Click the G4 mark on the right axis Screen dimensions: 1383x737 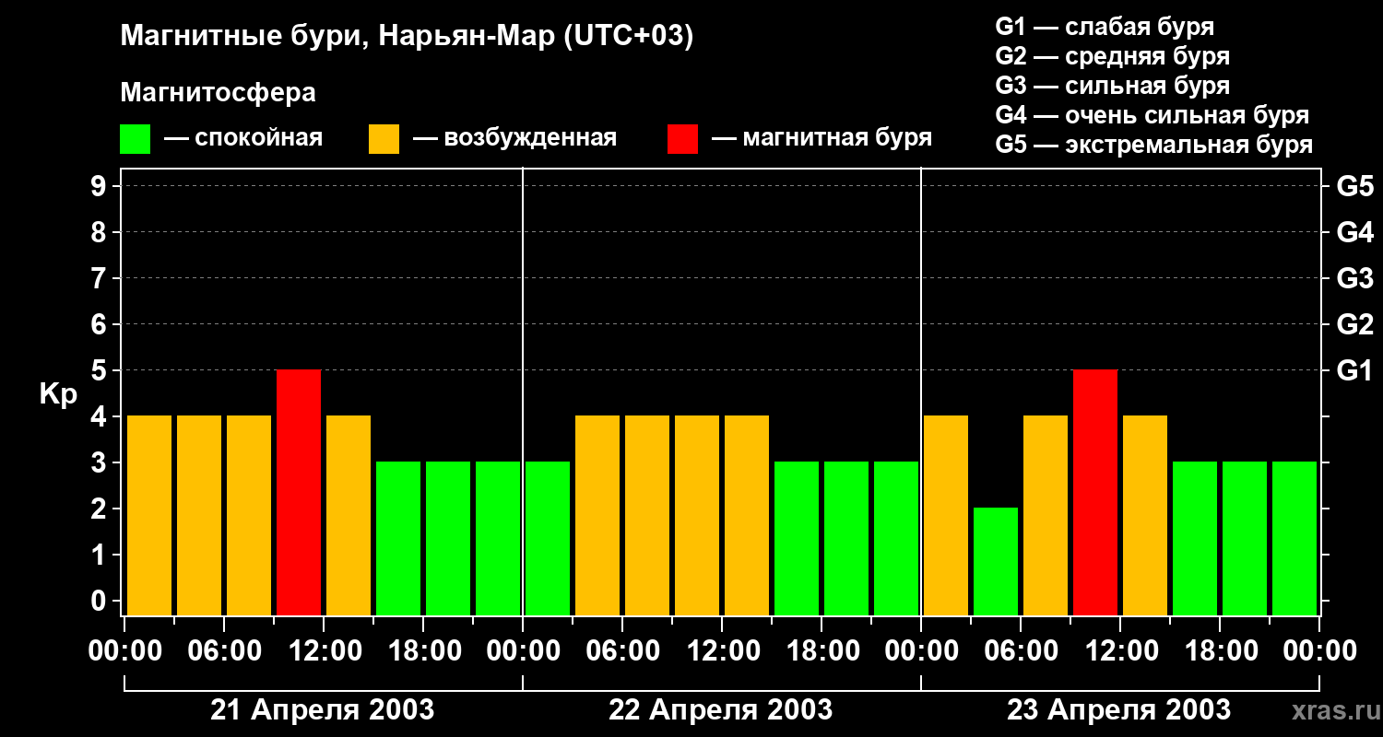pyautogui.click(x=1354, y=232)
